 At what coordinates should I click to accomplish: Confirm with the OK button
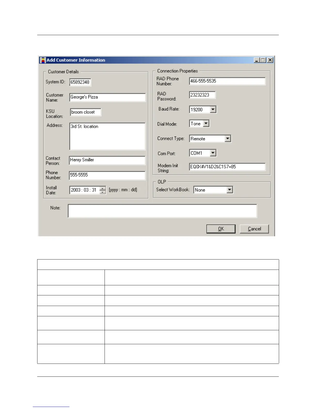click(221, 229)
